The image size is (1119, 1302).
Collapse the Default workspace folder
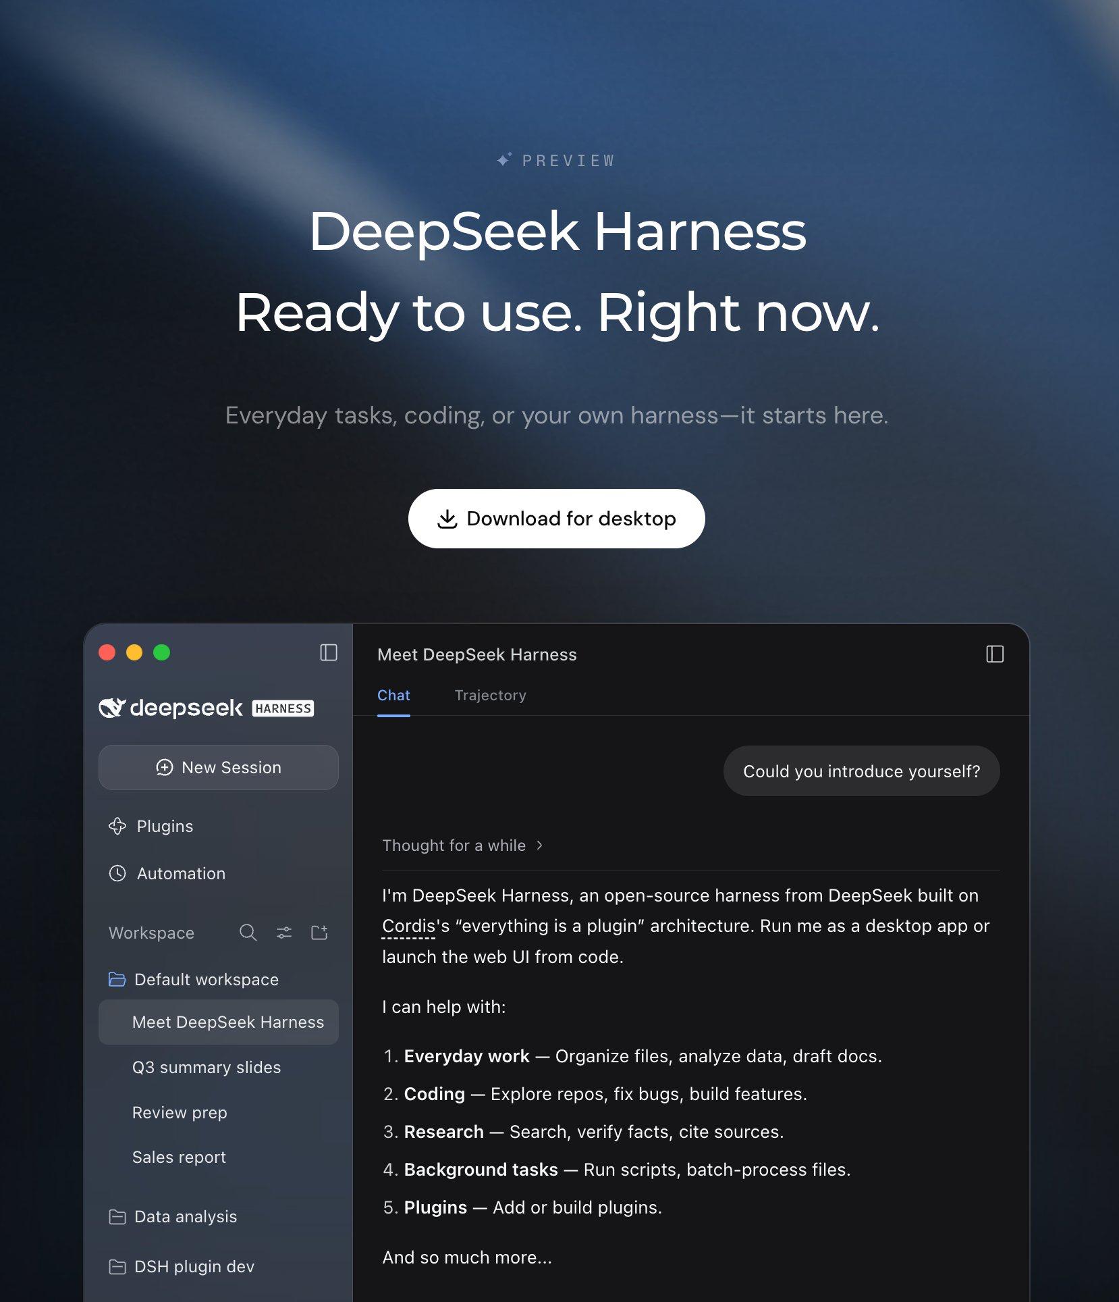point(194,979)
